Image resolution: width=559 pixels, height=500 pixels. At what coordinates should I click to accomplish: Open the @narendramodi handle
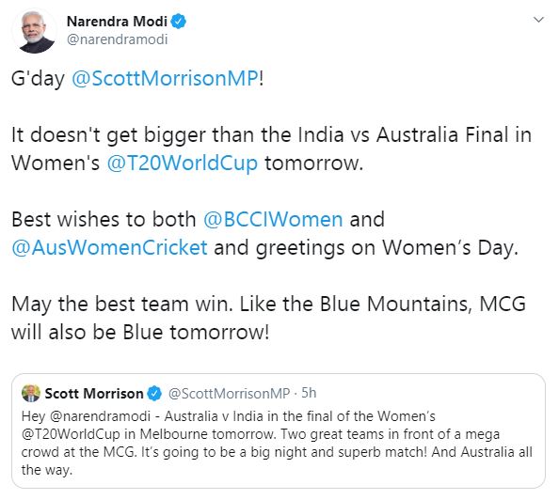click(x=117, y=39)
